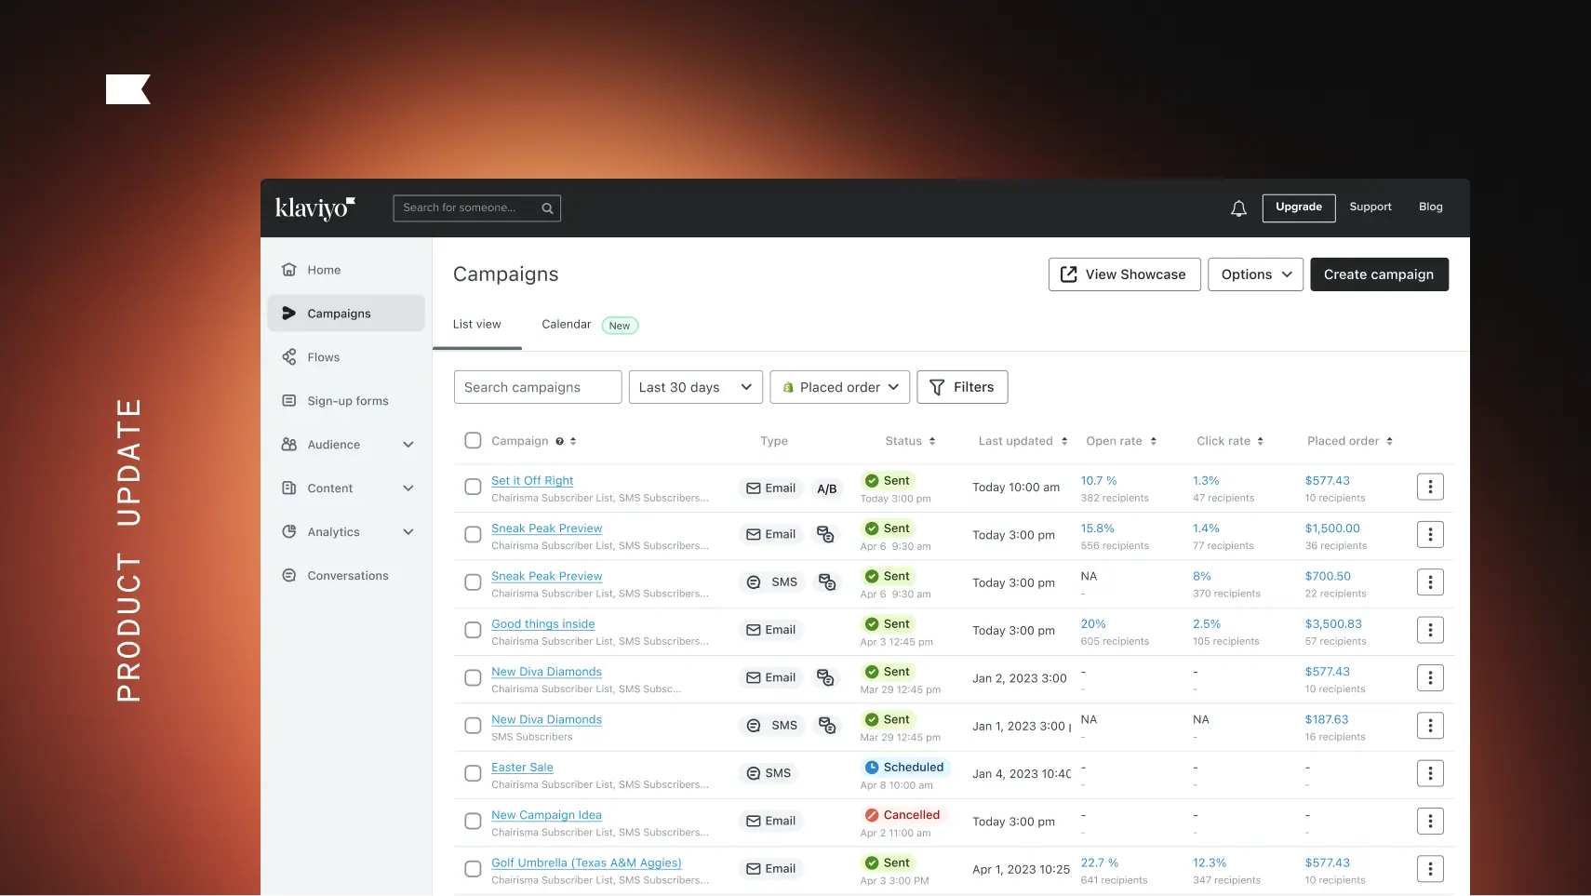1591x896 pixels.
Task: Check the Sneak Peak Preview SMS row checkbox
Action: [x=473, y=582]
